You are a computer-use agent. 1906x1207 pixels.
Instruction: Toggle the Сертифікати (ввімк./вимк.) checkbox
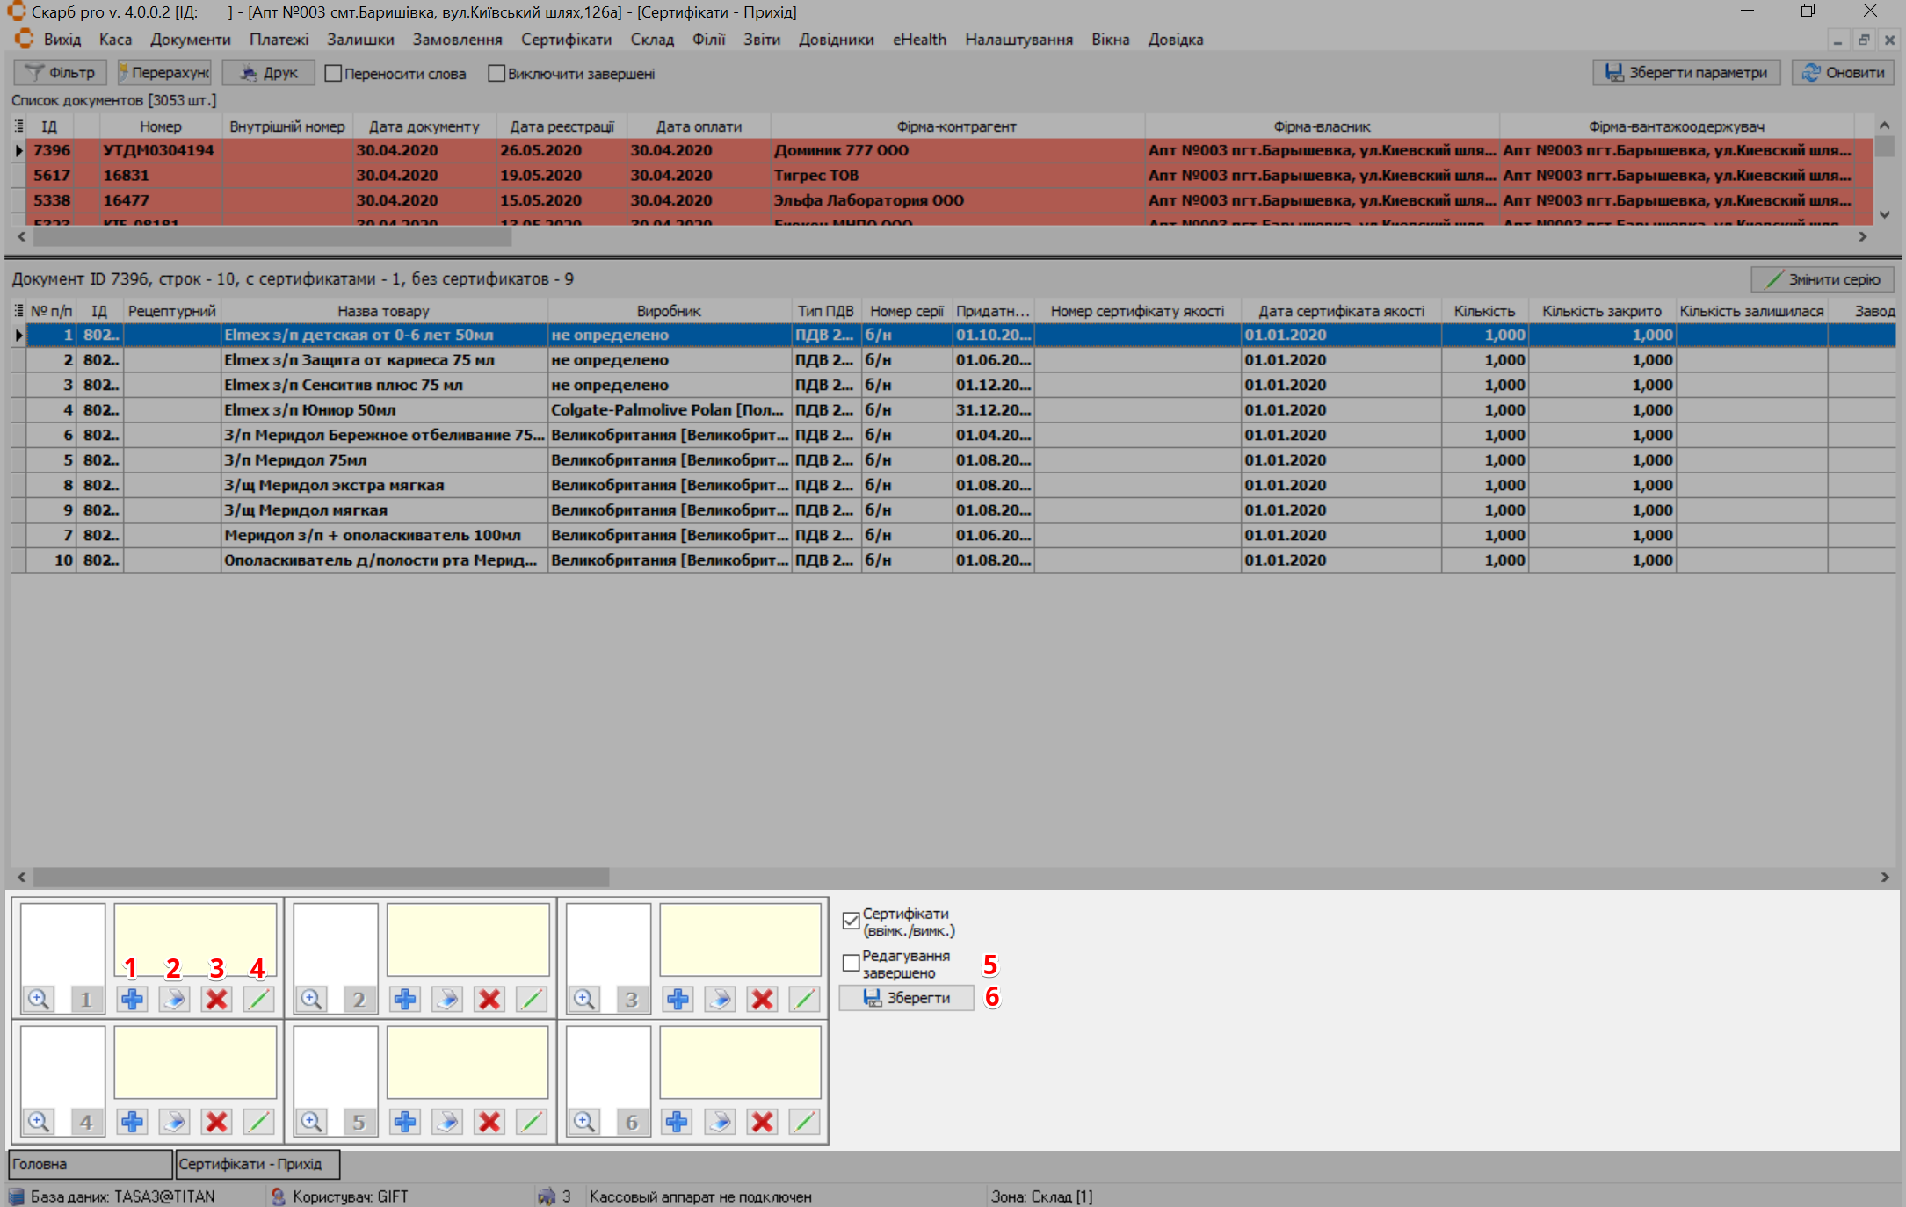(851, 921)
